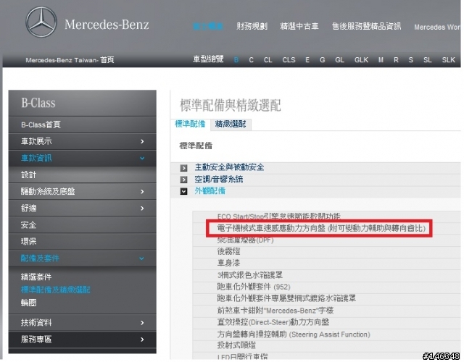
Task: Open 財務規劃 top menu
Action: point(252,26)
